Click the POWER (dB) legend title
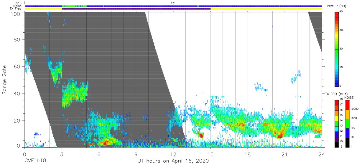The height and width of the screenshot is (167, 362). pos(336,6)
